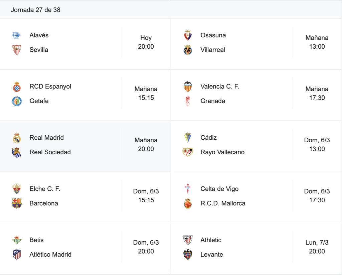This screenshot has width=342, height=275.
Task: Click the Barcelona club crest
Action: [17, 203]
